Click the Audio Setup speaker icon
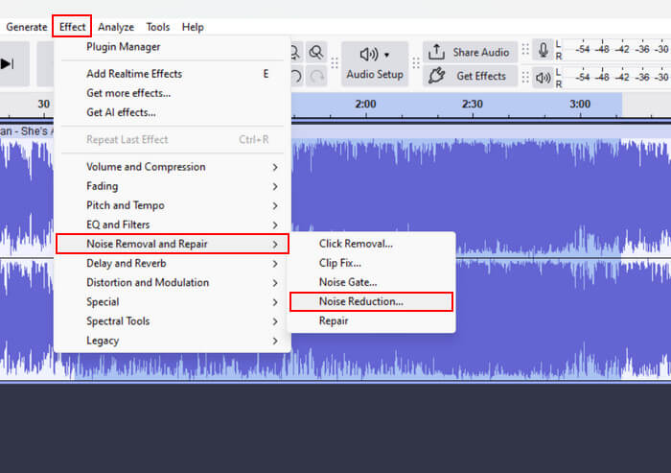The image size is (671, 473). pos(368,55)
